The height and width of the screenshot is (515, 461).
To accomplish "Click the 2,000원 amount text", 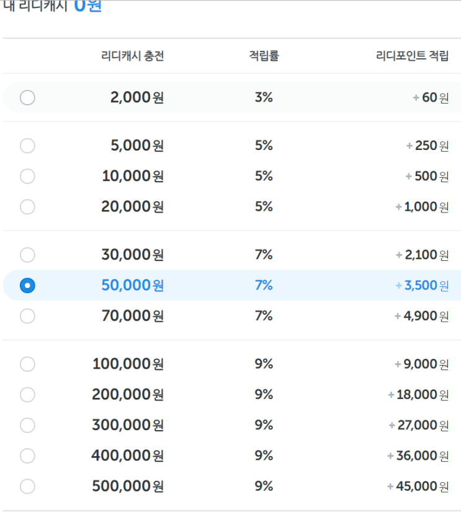I will [137, 97].
